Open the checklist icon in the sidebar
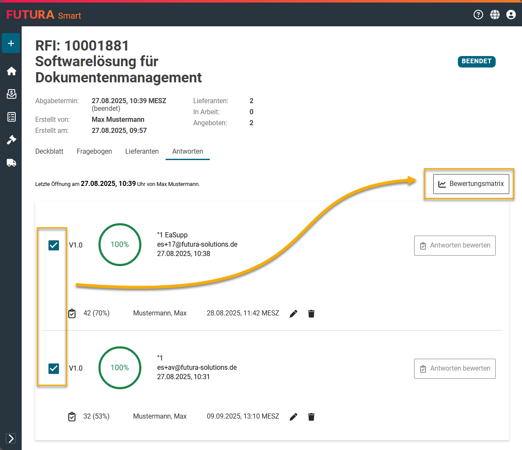Screen dimensions: 522x450 [11, 117]
